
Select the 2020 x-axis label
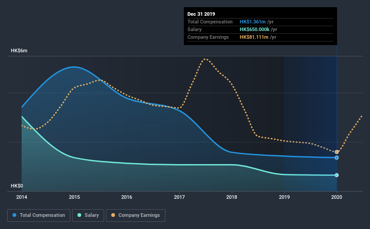[x=337, y=197]
